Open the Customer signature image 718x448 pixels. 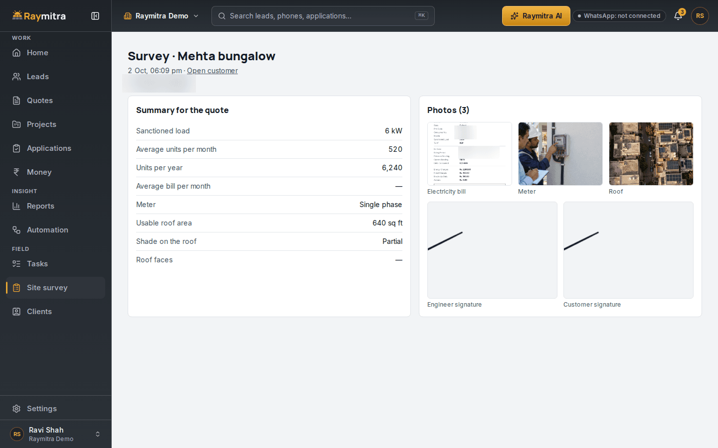coord(628,250)
